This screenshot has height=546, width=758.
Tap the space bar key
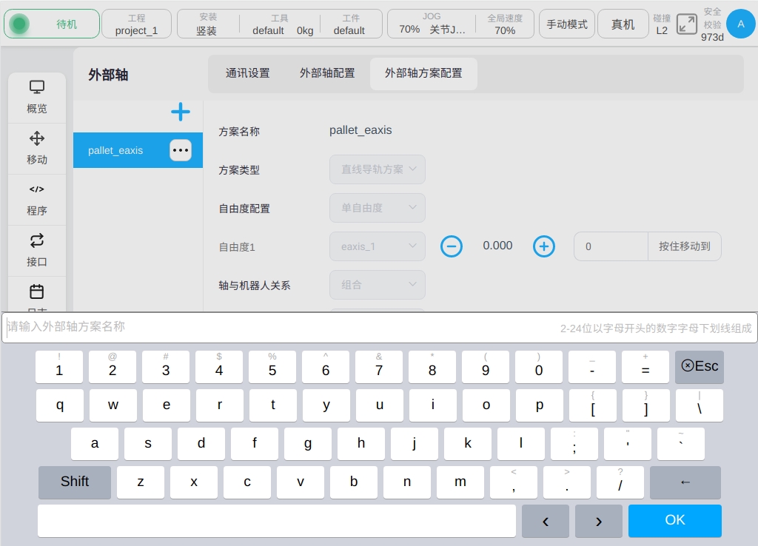pyautogui.click(x=277, y=521)
